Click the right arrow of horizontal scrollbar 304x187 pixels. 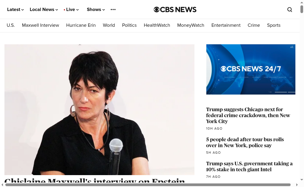(297, 185)
